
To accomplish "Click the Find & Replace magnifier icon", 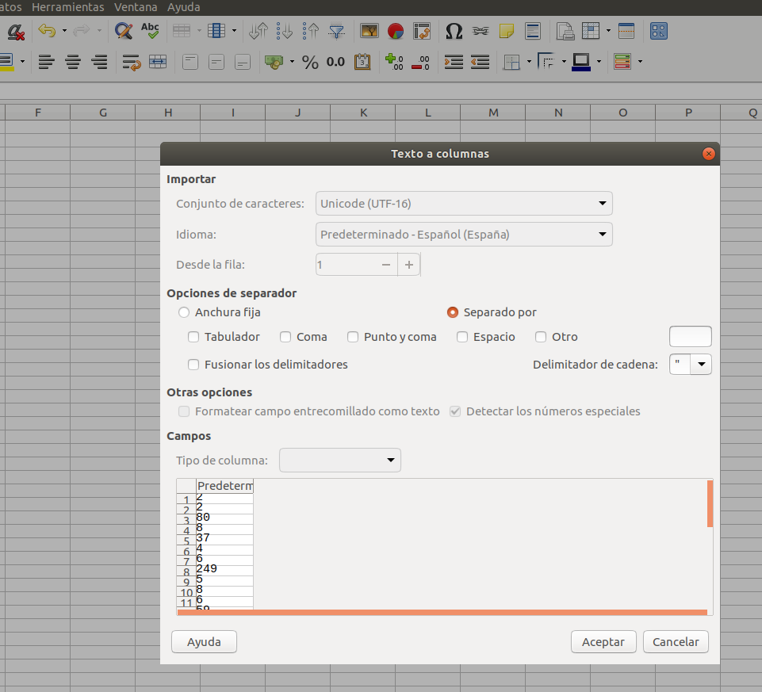I will pos(124,31).
